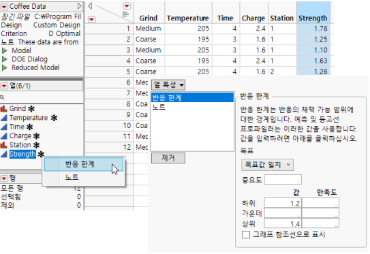Run the Model script green triangle
This screenshot has width=370, height=254.
click(5, 50)
